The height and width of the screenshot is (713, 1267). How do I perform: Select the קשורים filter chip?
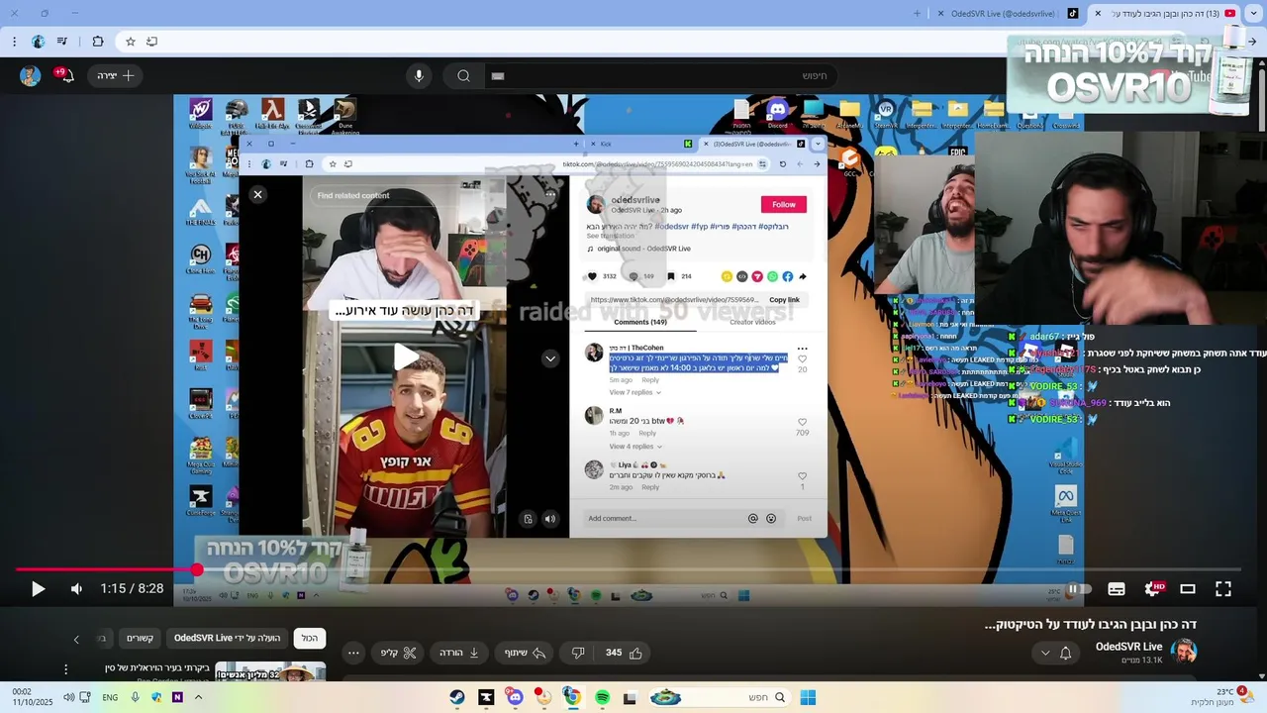click(140, 639)
